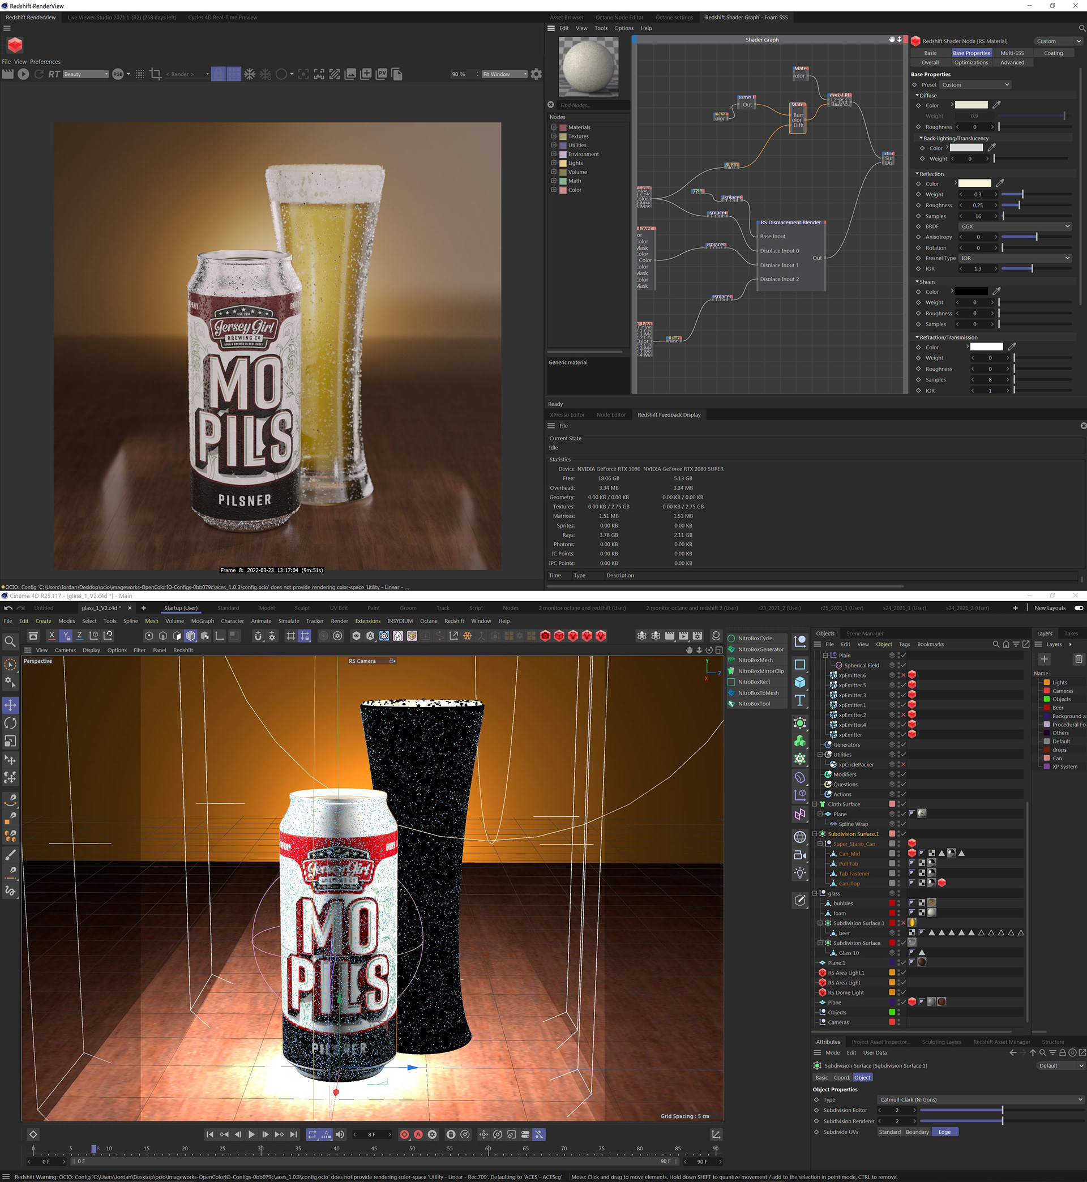This screenshot has width=1087, height=1182.
Task: Open the MoGraph menu
Action: (202, 621)
